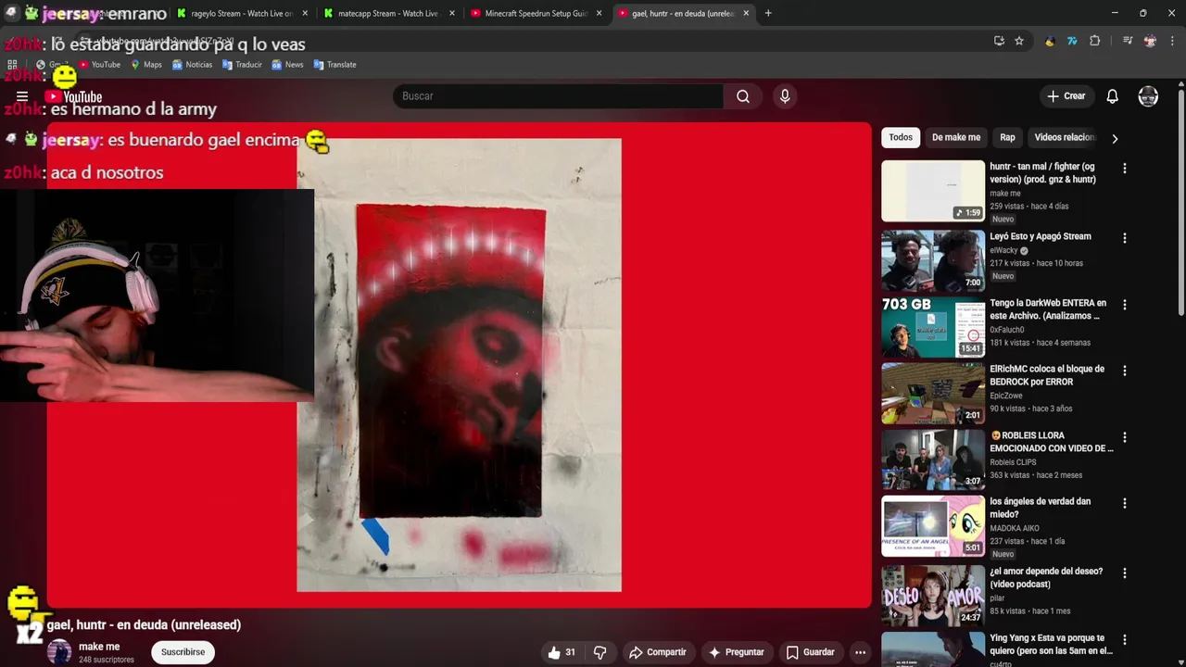Open options for 'Tengo la DarkWeb ENTERA' video
The width and height of the screenshot is (1186, 667).
click(x=1124, y=305)
